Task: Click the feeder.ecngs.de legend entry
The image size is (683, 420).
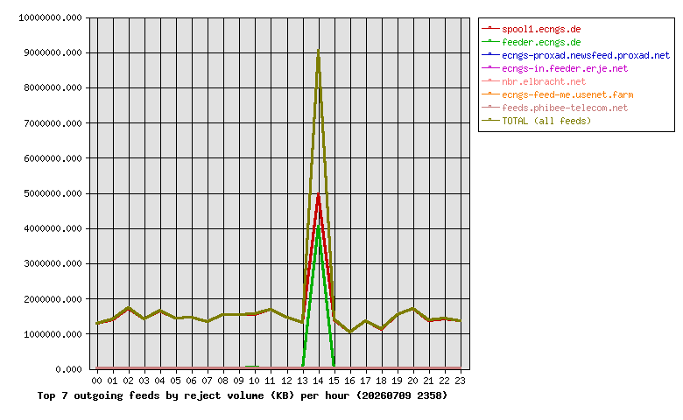Action: [541, 42]
